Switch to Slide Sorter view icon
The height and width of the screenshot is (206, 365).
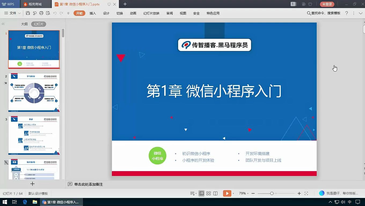(209, 193)
